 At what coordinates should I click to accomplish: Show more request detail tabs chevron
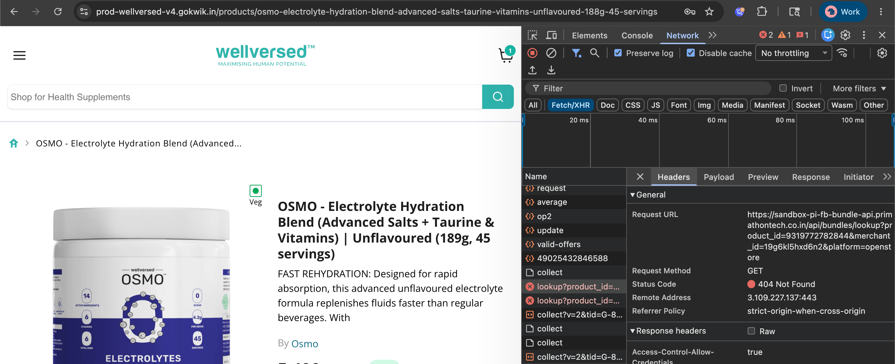[x=887, y=177]
